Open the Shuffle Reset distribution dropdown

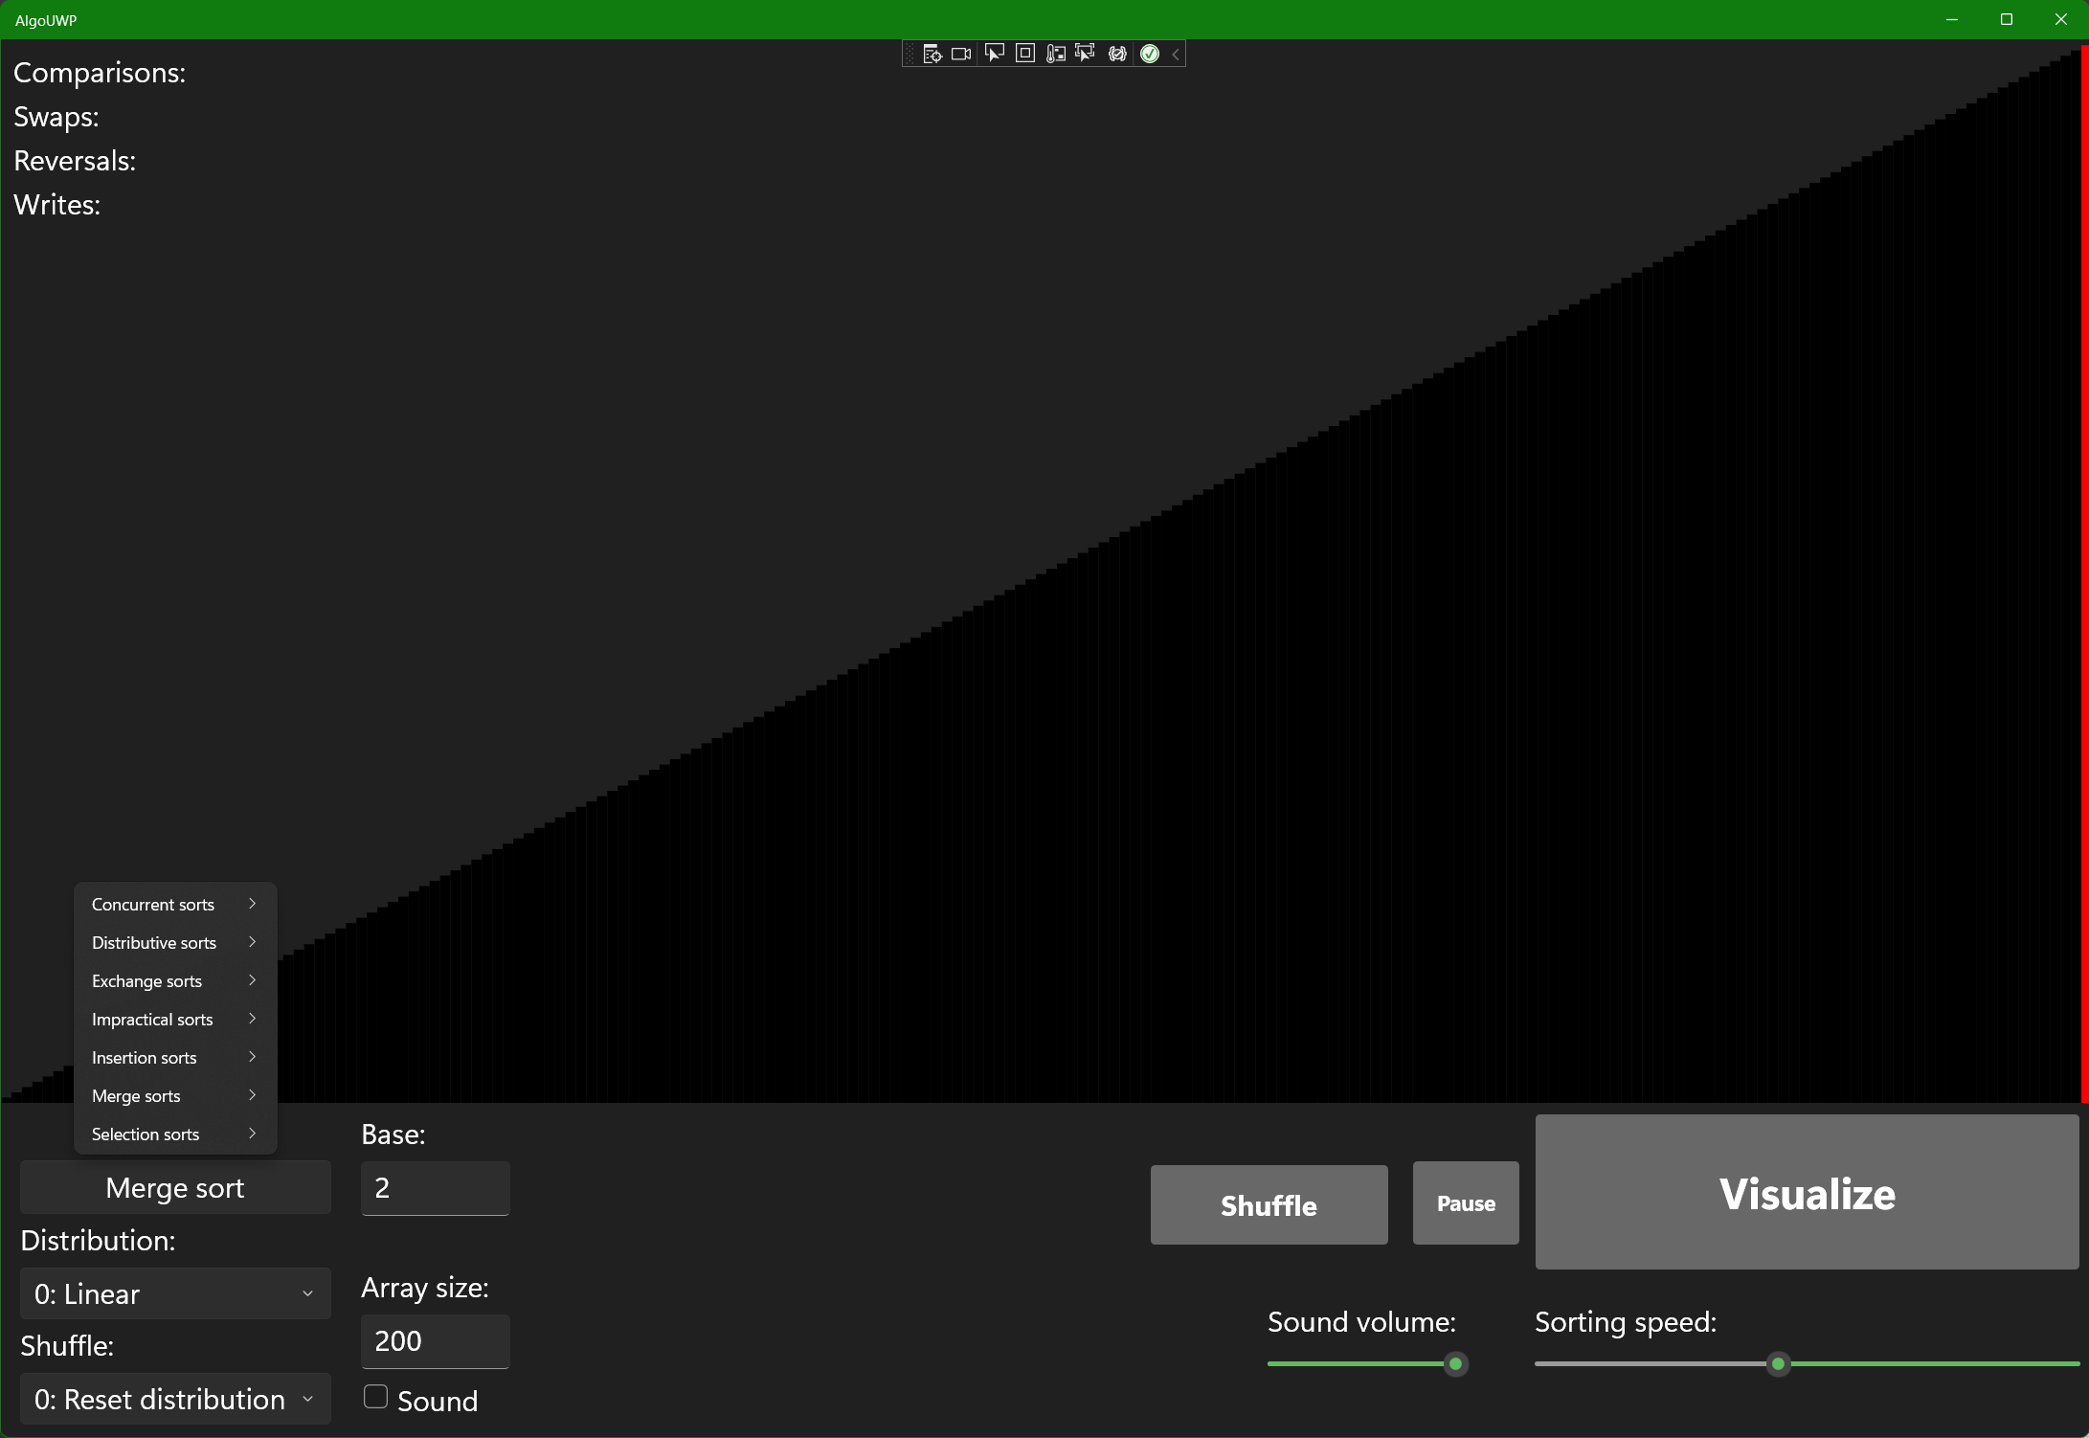point(175,1399)
